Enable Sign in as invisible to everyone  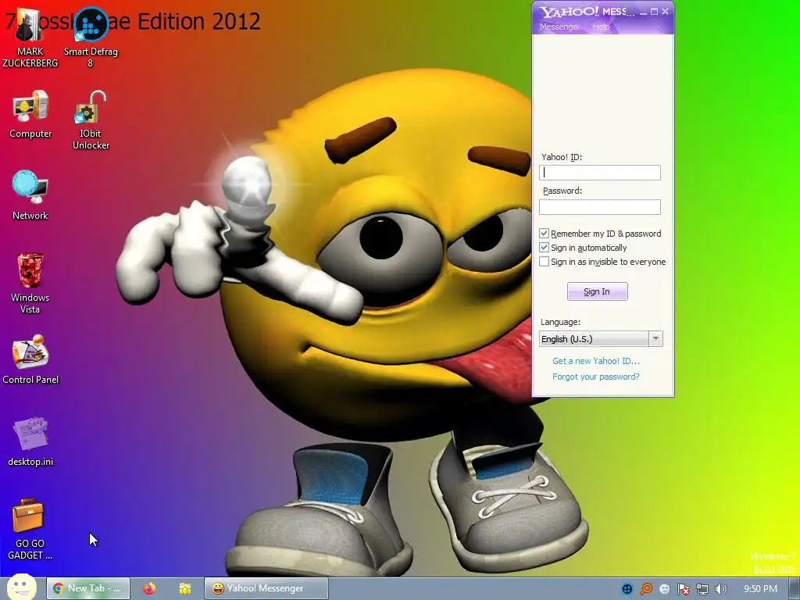pyautogui.click(x=544, y=262)
